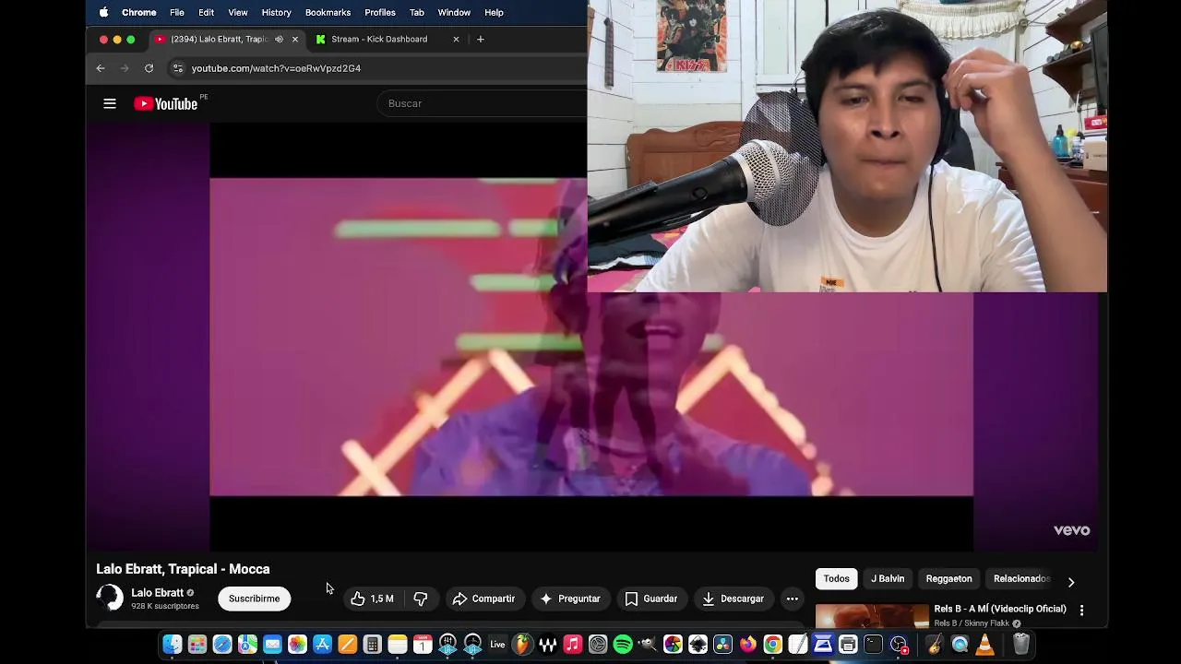Screen dimensions: 1181x664
Task: Open the Window menu
Action: [454, 12]
